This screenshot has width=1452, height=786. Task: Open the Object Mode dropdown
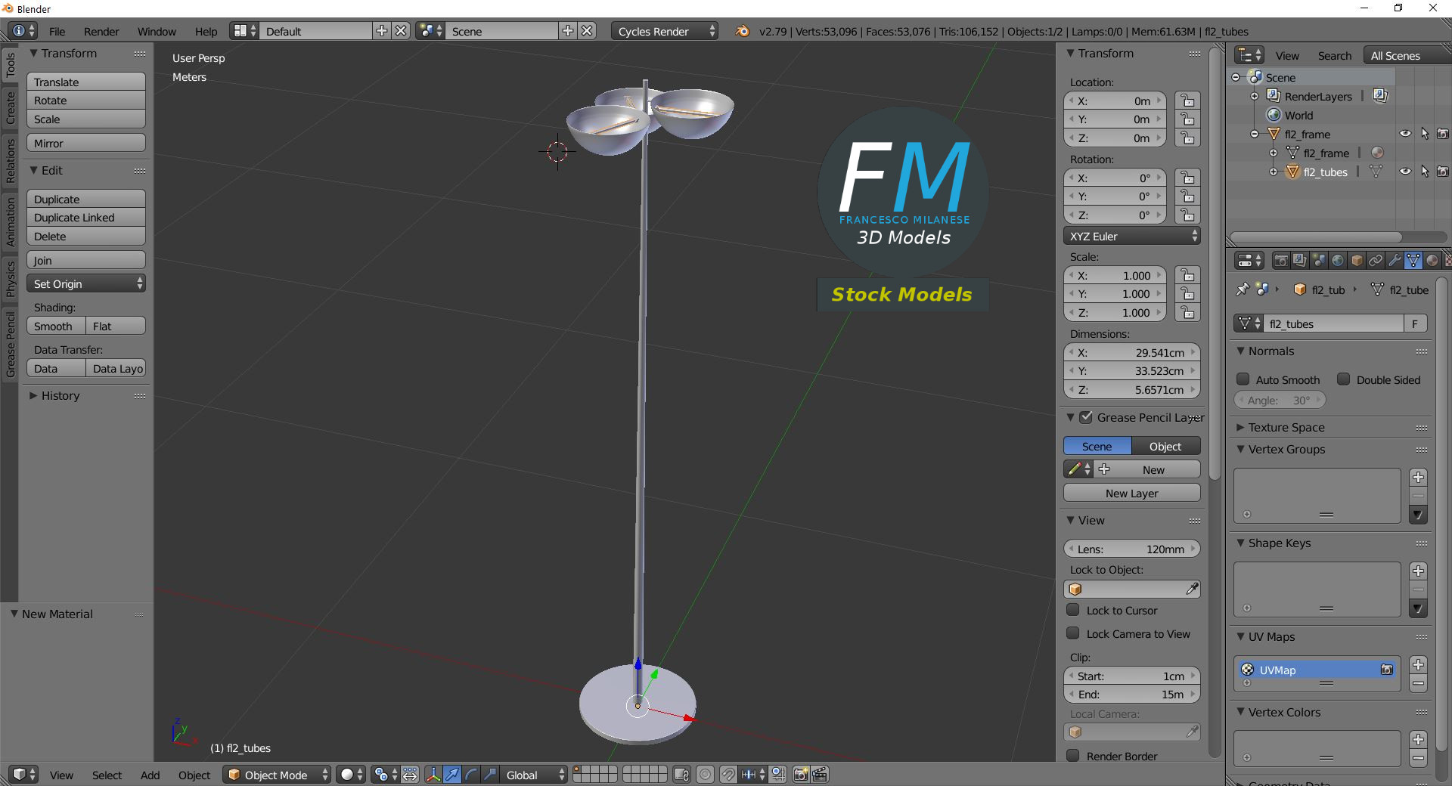click(x=277, y=775)
